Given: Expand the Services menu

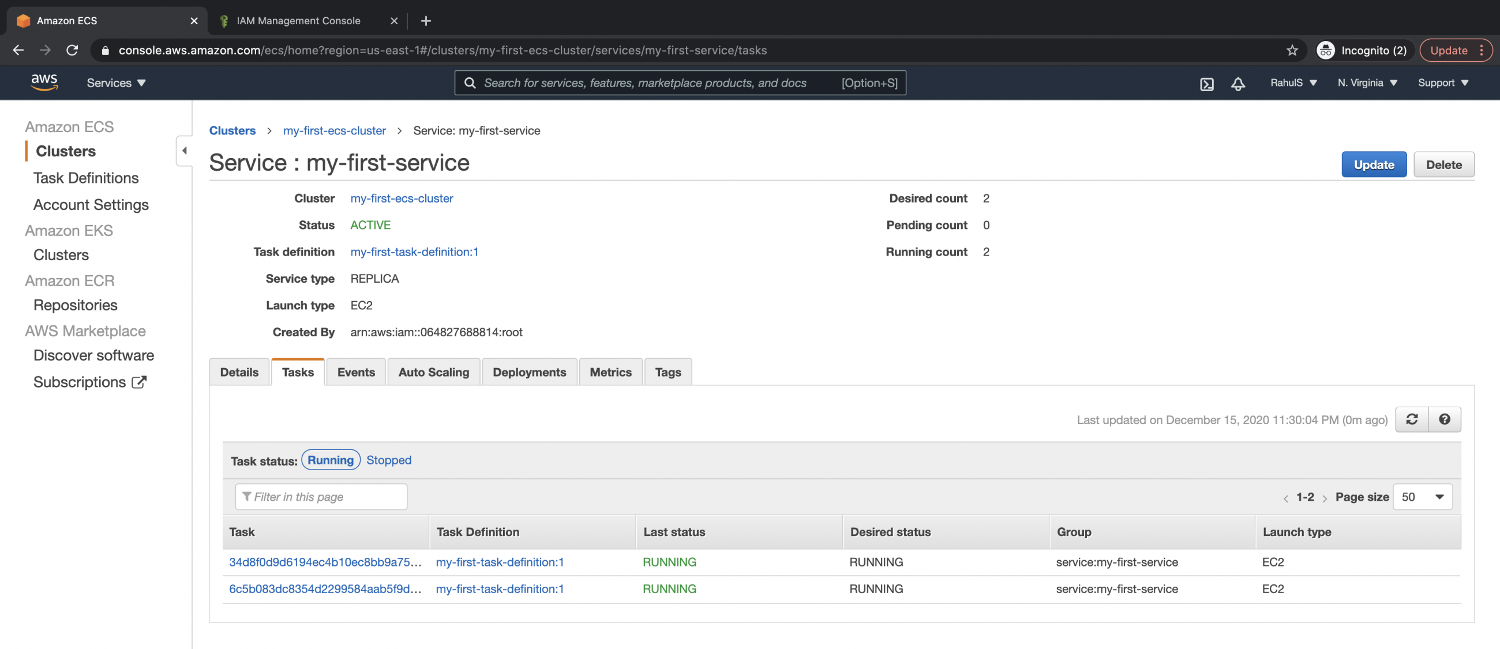Looking at the screenshot, I should 115,82.
